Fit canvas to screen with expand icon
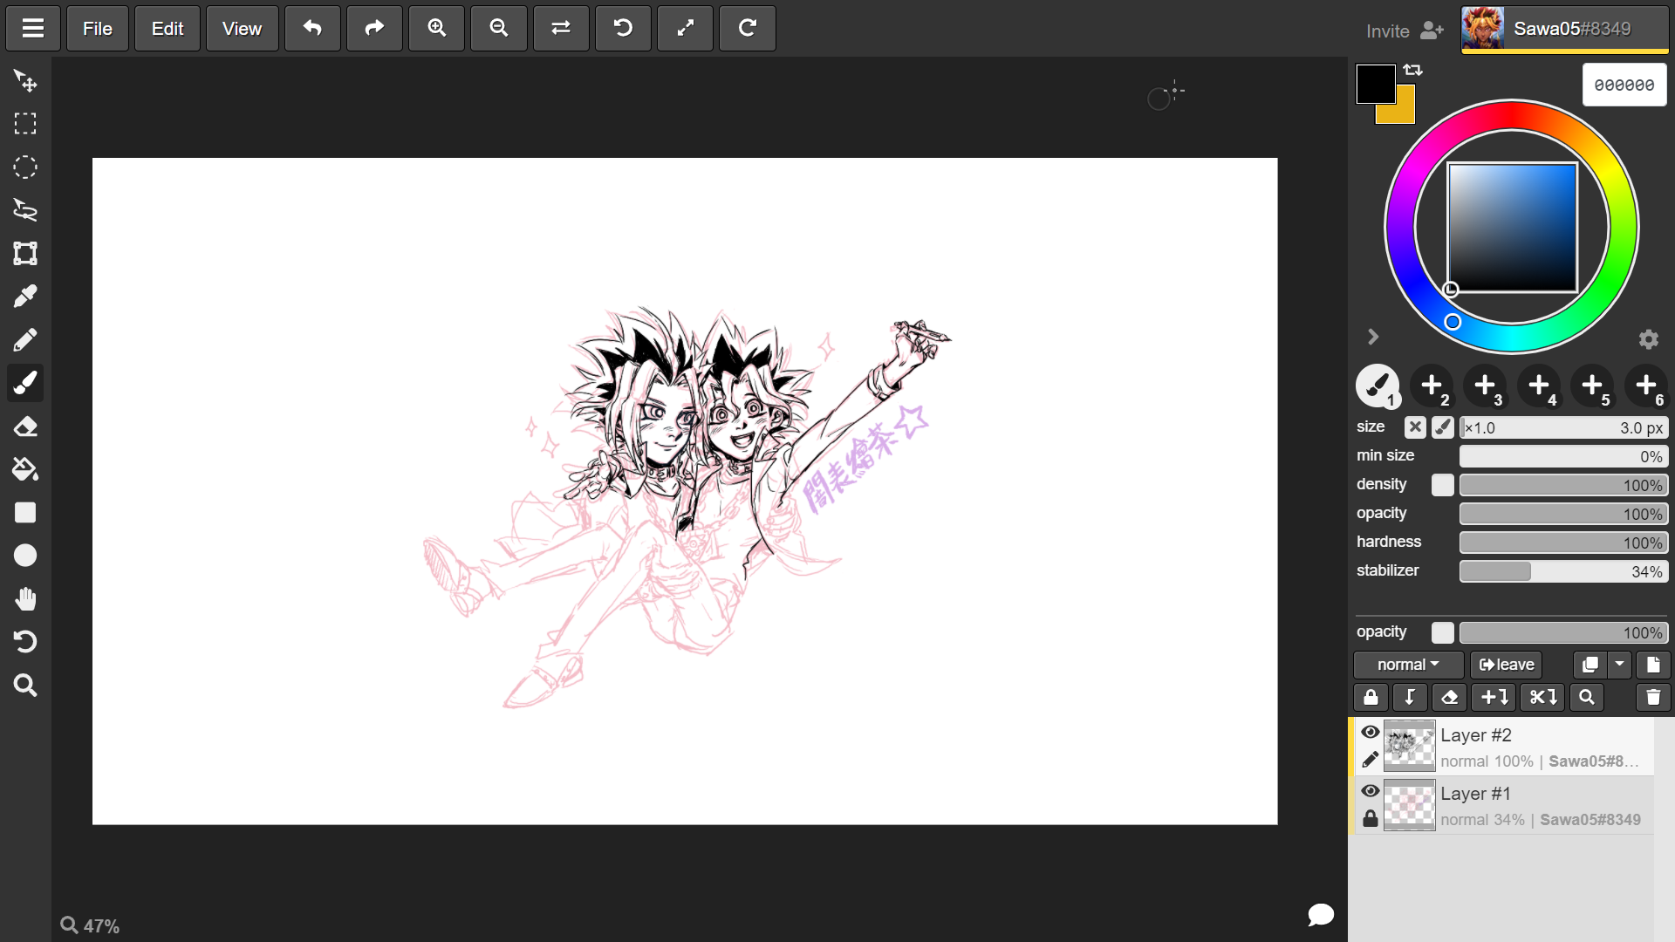Image resolution: width=1675 pixels, height=942 pixels. tap(686, 28)
